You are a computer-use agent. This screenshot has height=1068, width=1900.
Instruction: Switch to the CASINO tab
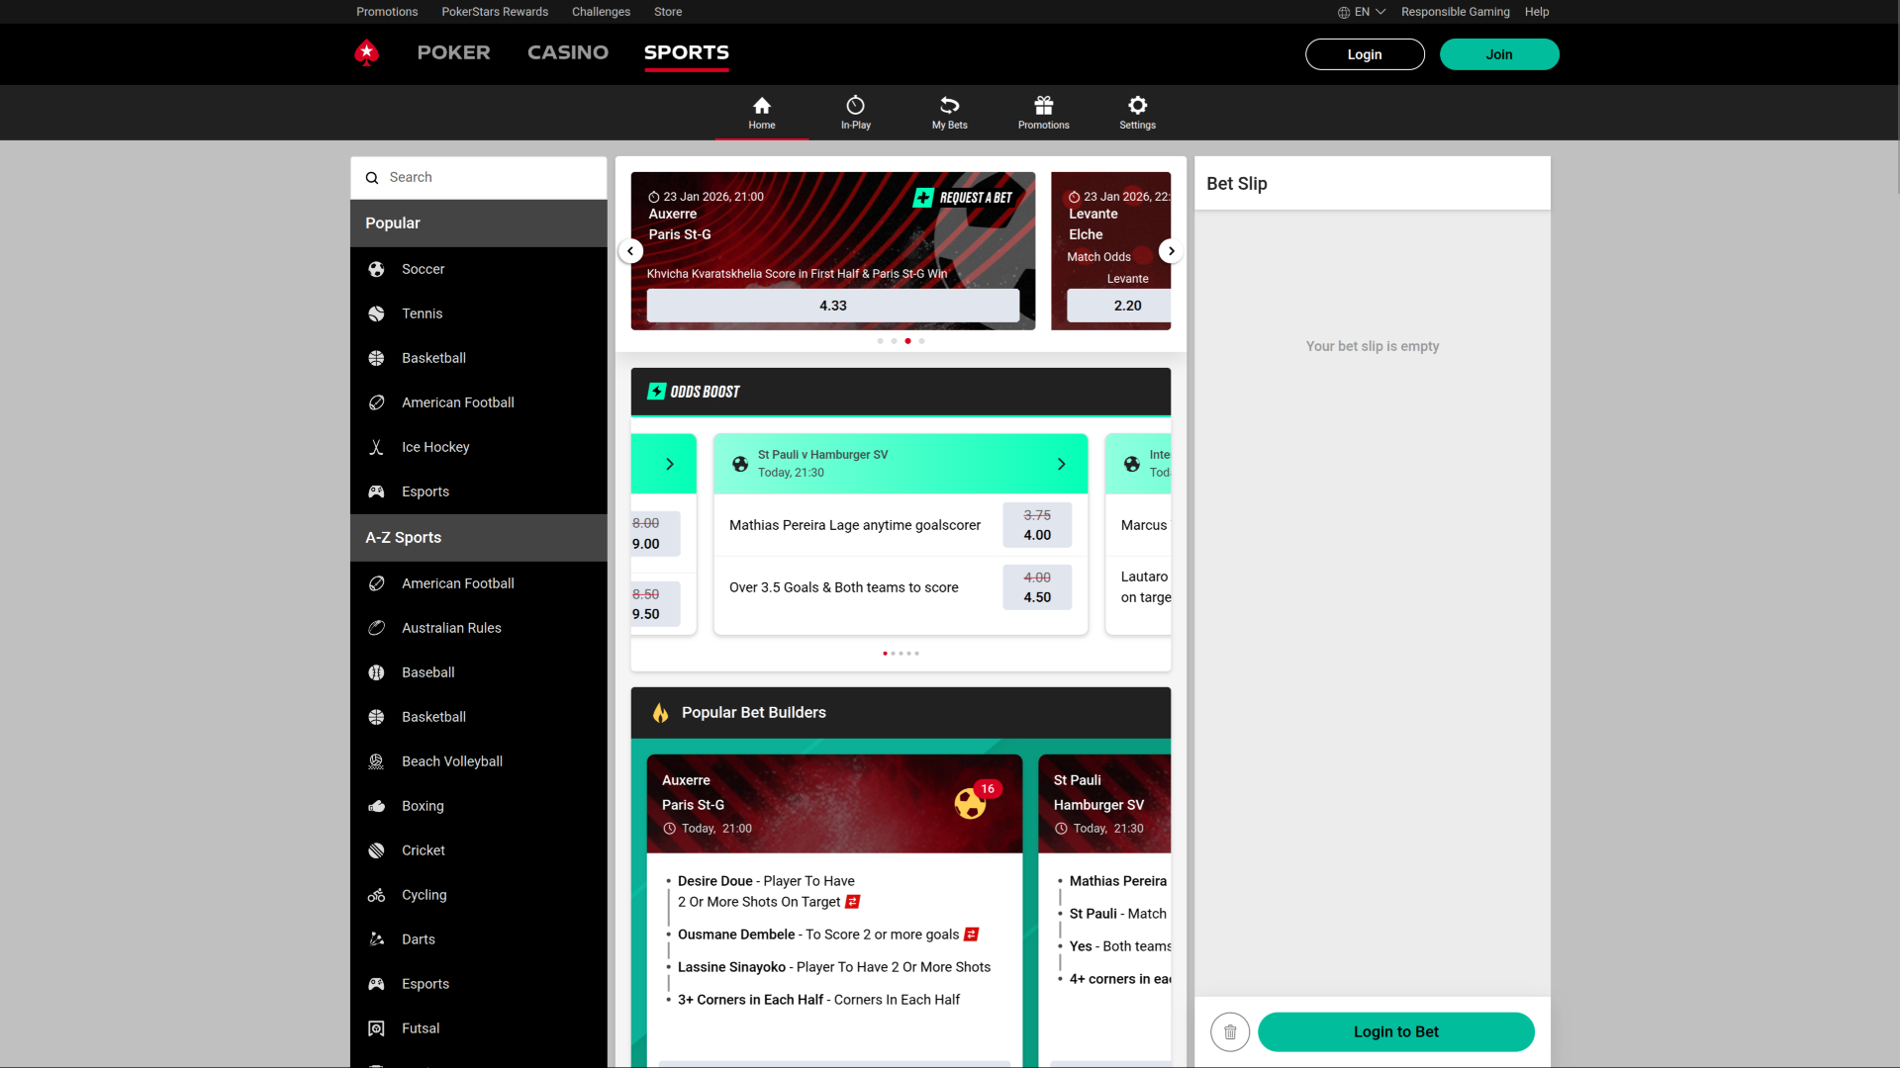[x=567, y=52]
